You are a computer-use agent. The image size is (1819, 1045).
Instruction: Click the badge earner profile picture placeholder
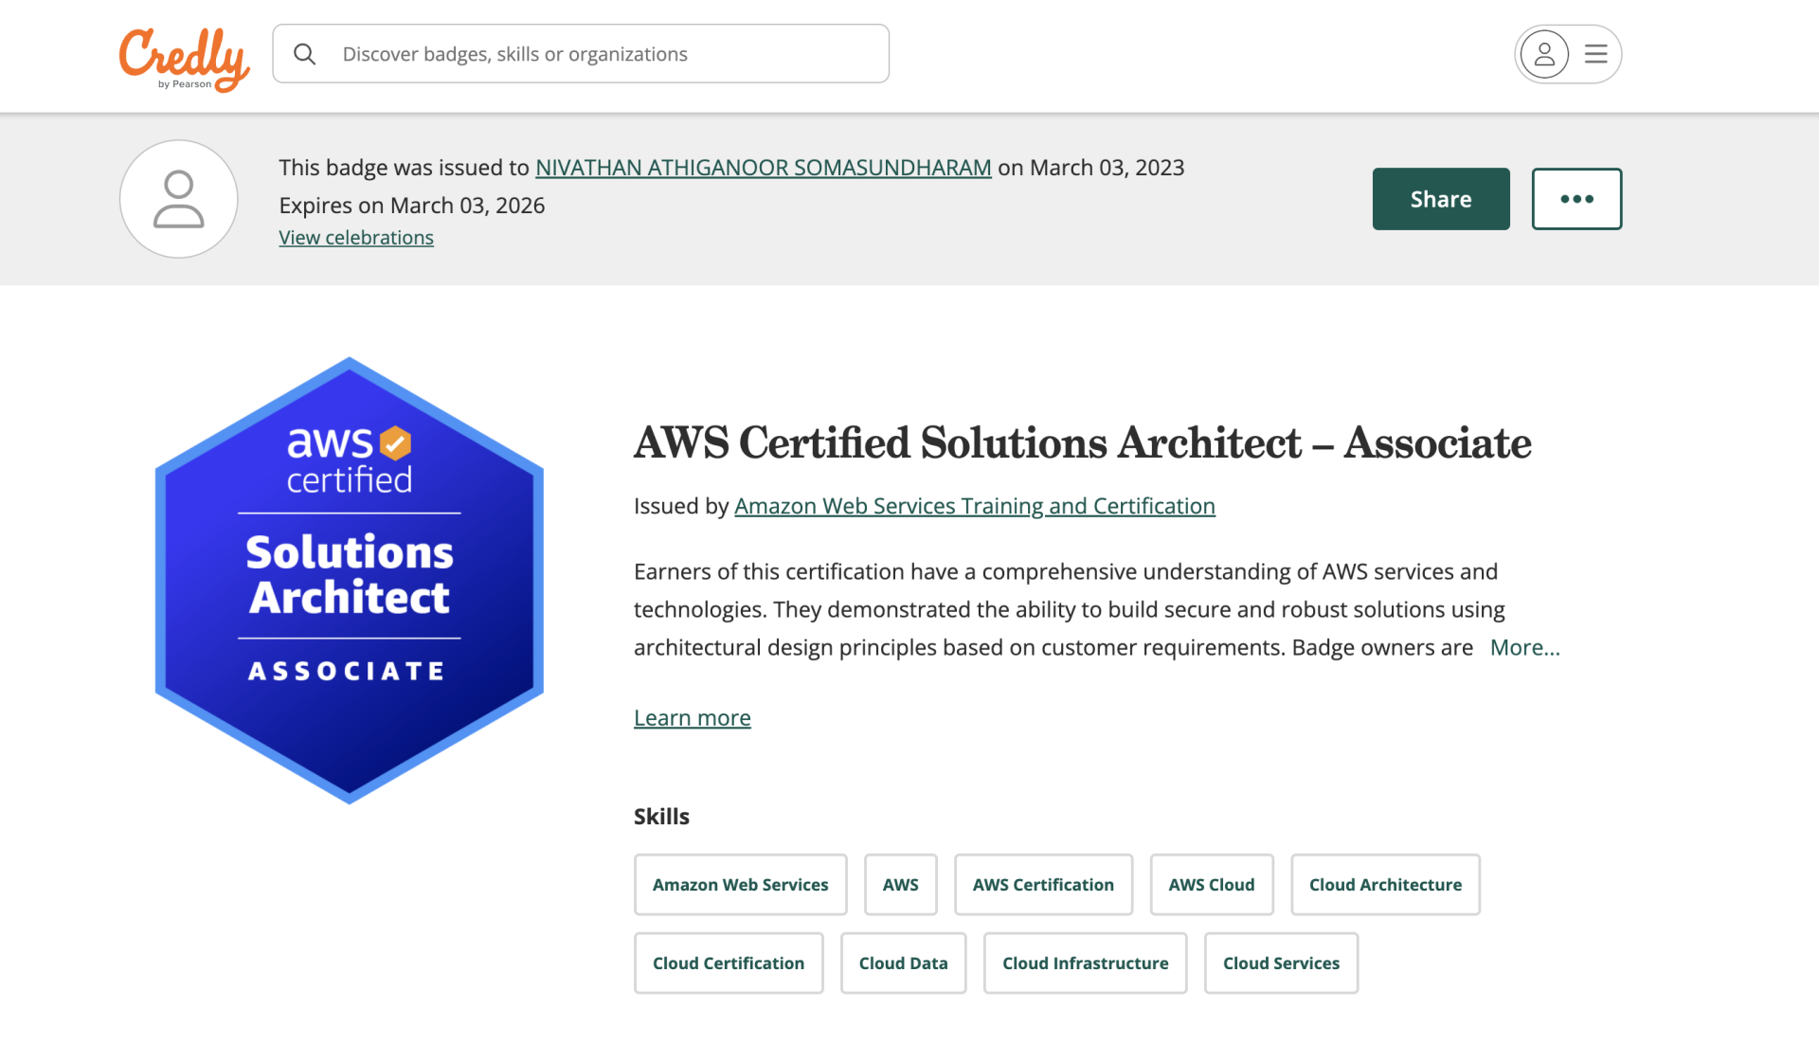[179, 199]
